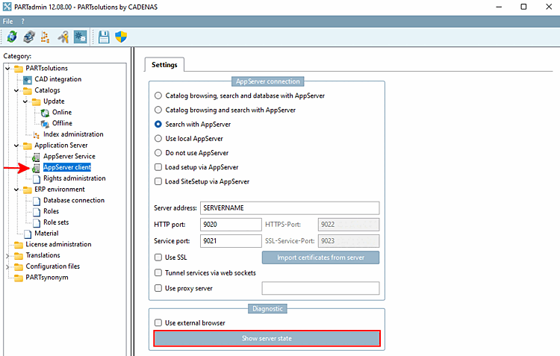The image size is (560, 356).
Task: Click the Server address input field
Action: point(290,207)
